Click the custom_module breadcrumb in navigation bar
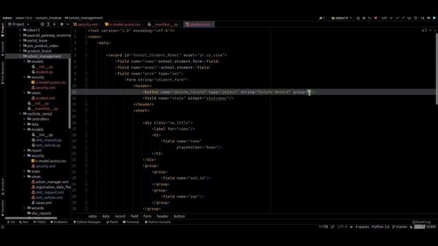 [x=48, y=18]
